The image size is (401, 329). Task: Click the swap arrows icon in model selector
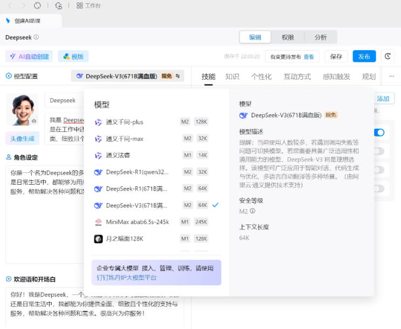[x=178, y=76]
